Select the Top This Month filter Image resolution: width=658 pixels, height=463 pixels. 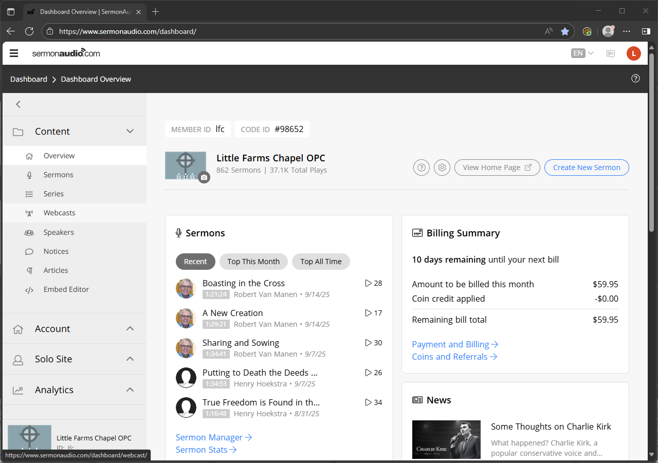tap(253, 262)
